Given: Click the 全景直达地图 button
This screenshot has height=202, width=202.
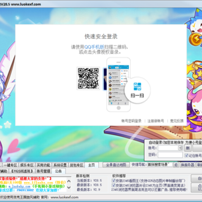Looking at the screenshot, I should click(116, 165).
